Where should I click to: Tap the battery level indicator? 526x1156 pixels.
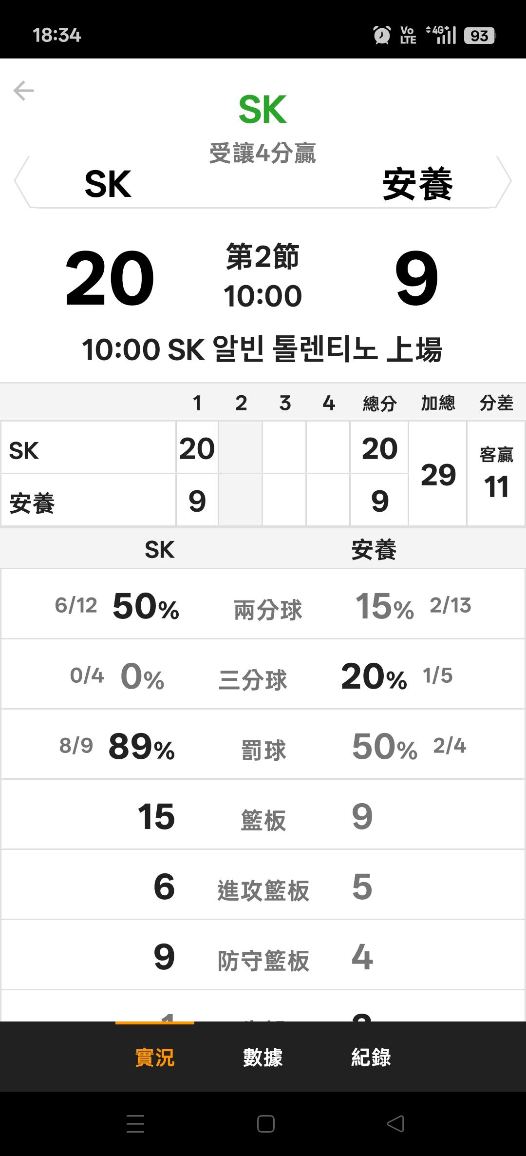(479, 36)
